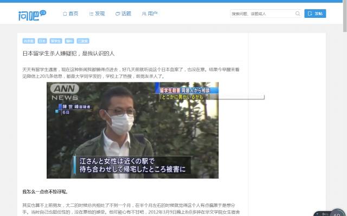Open the 话题 topics menu item
Screen dimensions: 347x216
click(x=123, y=14)
